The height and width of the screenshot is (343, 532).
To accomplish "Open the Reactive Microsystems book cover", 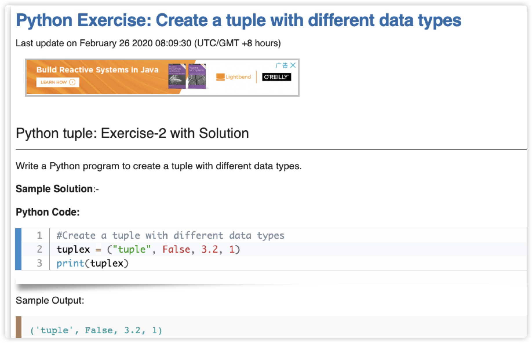I will tap(197, 76).
